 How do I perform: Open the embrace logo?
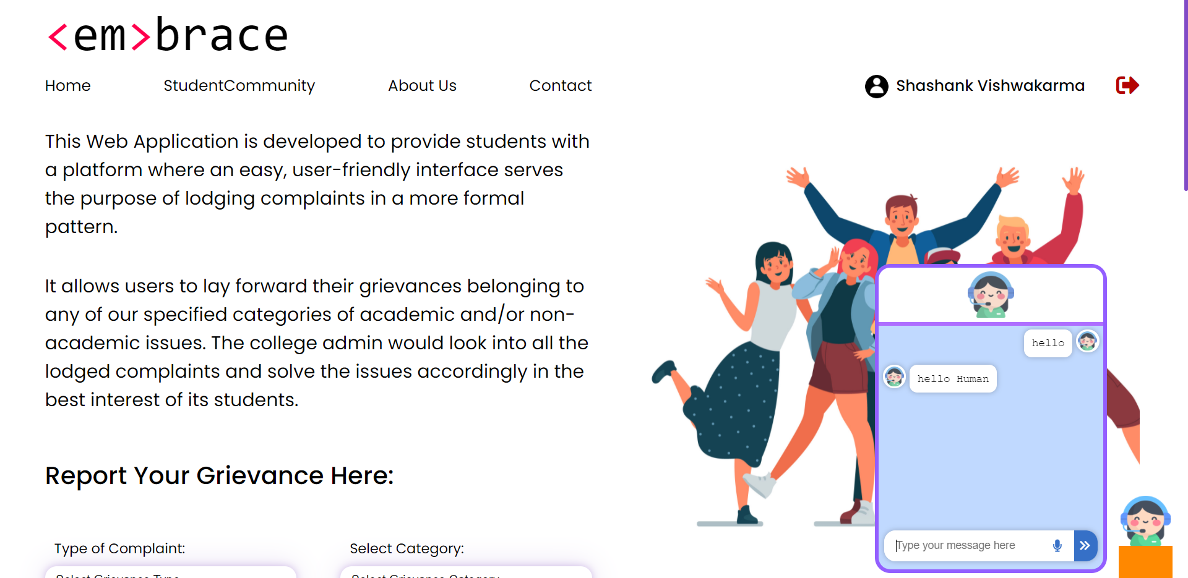(168, 35)
